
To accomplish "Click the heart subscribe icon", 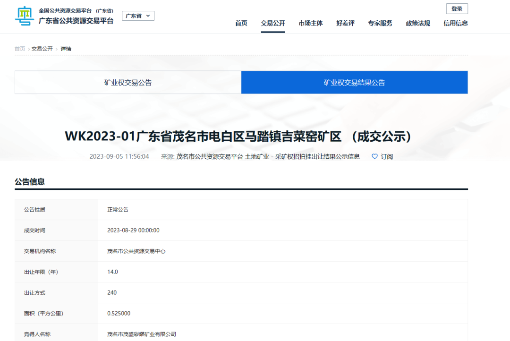I will (375, 156).
